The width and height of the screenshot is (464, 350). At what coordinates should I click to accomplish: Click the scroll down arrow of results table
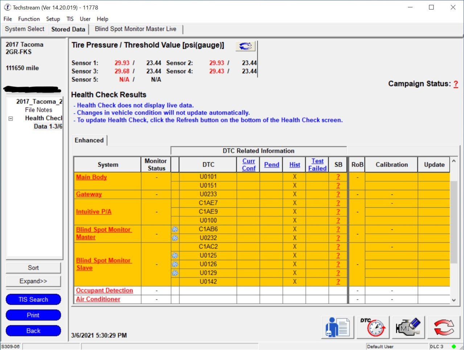[453, 300]
